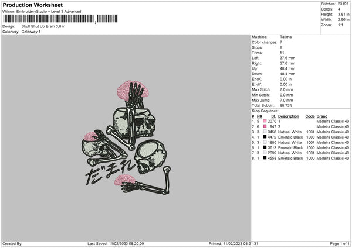Click the Production Worksheet title

click(x=32, y=5)
